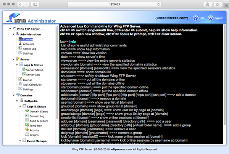229x154 pixels.
Task: Click the Event Manager label
Action: [37, 141]
